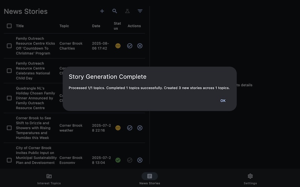Click the 'Corner Brook Economy' topic cell
Viewport: 300px width, 187px height.
(x=71, y=160)
